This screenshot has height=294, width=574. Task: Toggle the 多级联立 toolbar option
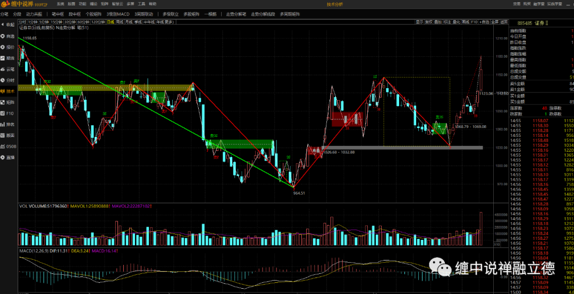click(x=171, y=14)
